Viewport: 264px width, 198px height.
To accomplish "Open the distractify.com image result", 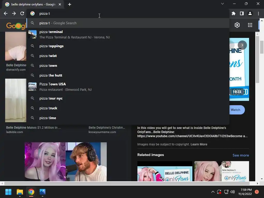I will (x=16, y=67).
